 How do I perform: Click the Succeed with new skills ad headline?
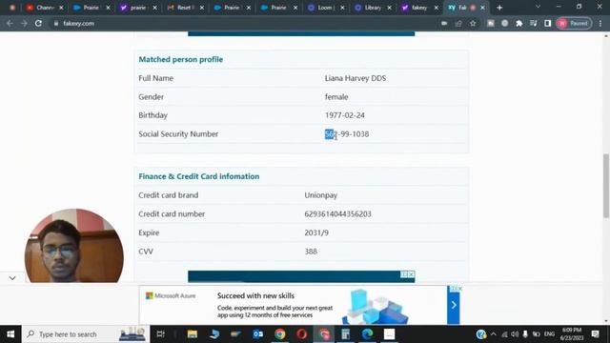(x=255, y=295)
